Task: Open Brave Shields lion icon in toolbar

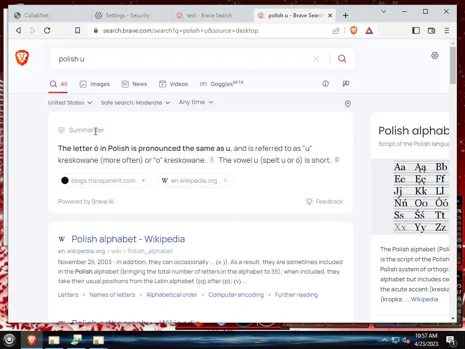Action: tap(353, 30)
